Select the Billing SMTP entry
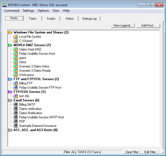Screen dimensions: 166x156 point(27,105)
